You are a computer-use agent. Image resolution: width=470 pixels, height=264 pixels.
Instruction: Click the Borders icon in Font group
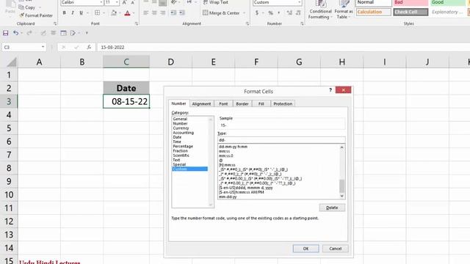click(97, 13)
